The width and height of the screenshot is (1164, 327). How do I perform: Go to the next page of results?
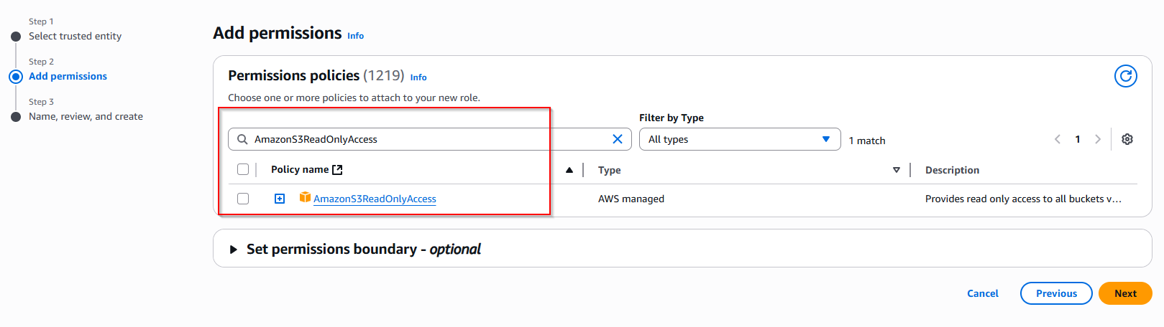[1097, 139]
